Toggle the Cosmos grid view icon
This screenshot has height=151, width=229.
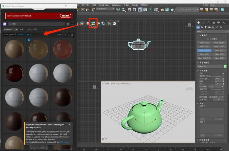pos(65,35)
